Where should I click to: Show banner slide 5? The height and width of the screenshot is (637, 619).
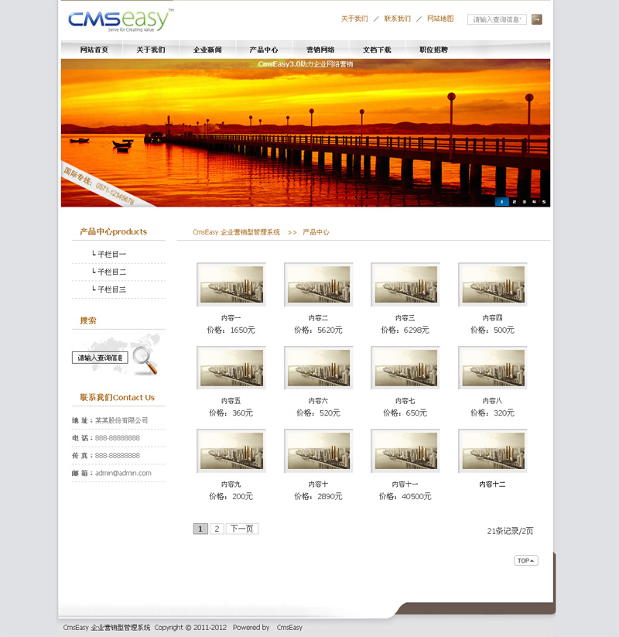tap(544, 201)
